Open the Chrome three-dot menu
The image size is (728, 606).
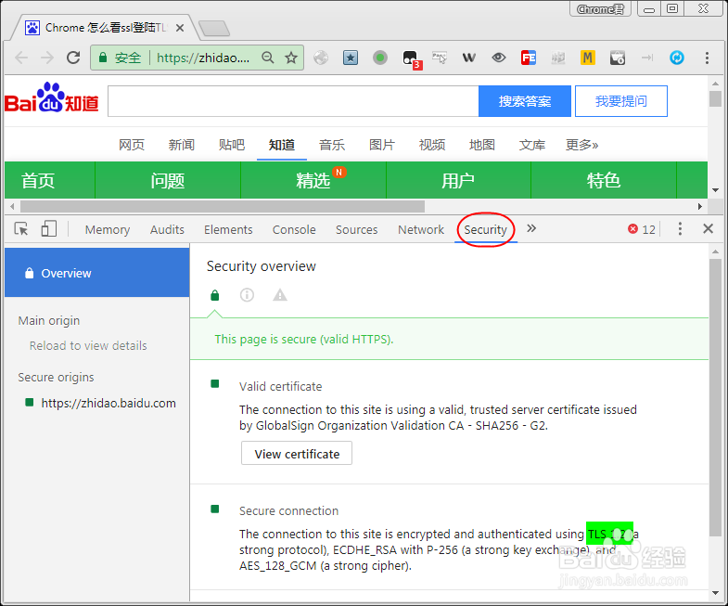tap(707, 58)
